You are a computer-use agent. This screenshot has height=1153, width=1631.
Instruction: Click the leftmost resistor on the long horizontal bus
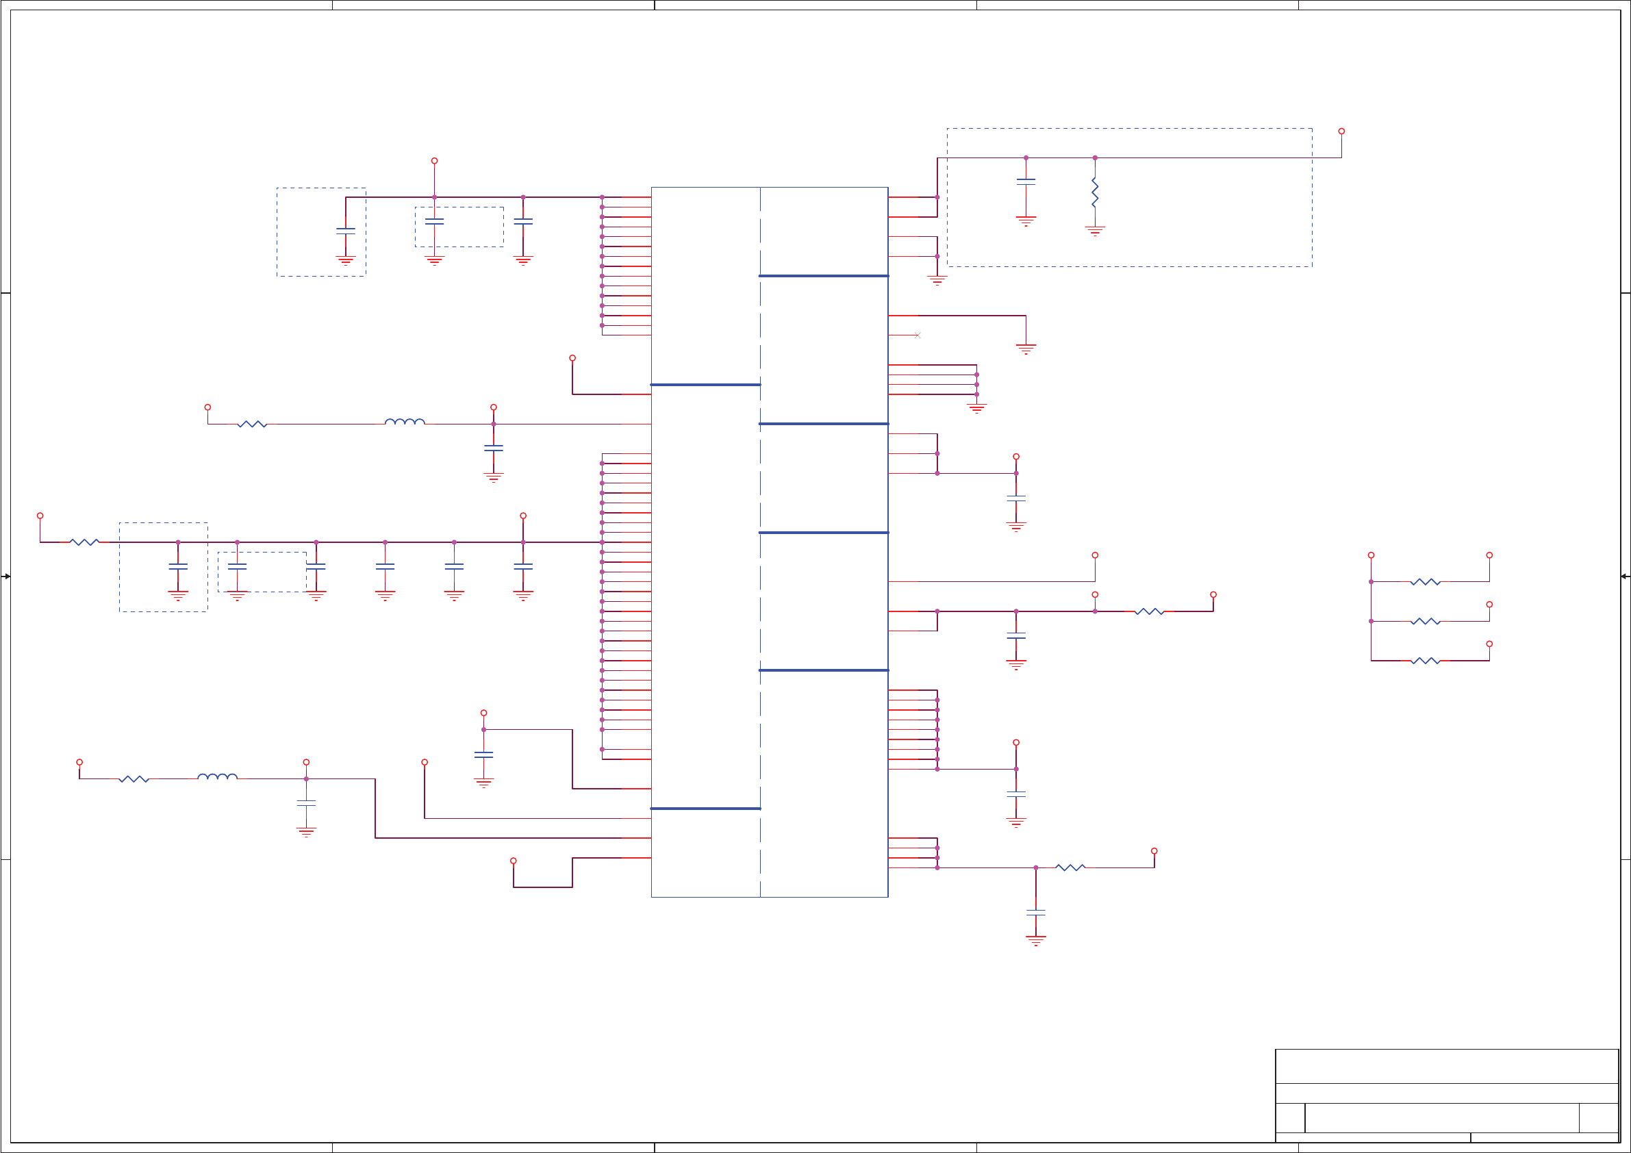click(x=84, y=542)
